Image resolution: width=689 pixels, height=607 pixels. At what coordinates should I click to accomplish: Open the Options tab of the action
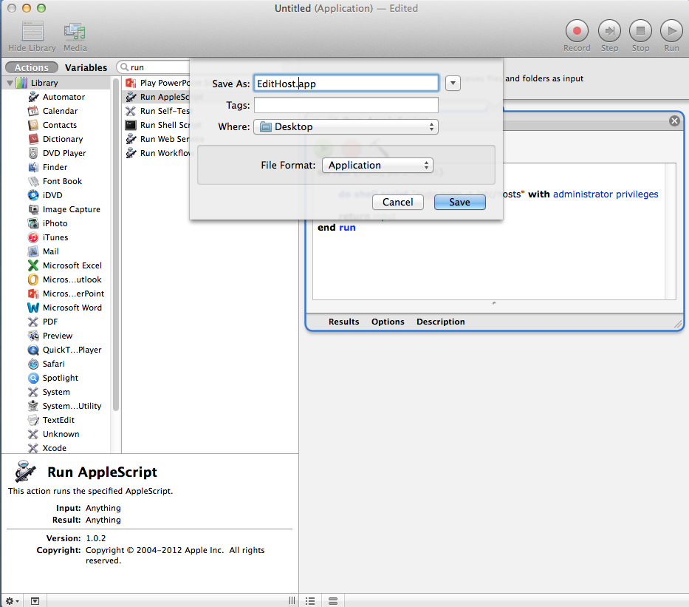tap(388, 322)
